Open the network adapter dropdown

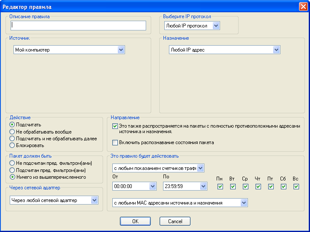point(95,200)
